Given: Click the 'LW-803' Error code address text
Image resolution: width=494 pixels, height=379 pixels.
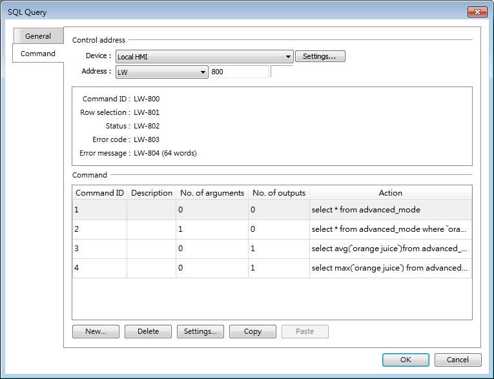Looking at the screenshot, I should (147, 139).
